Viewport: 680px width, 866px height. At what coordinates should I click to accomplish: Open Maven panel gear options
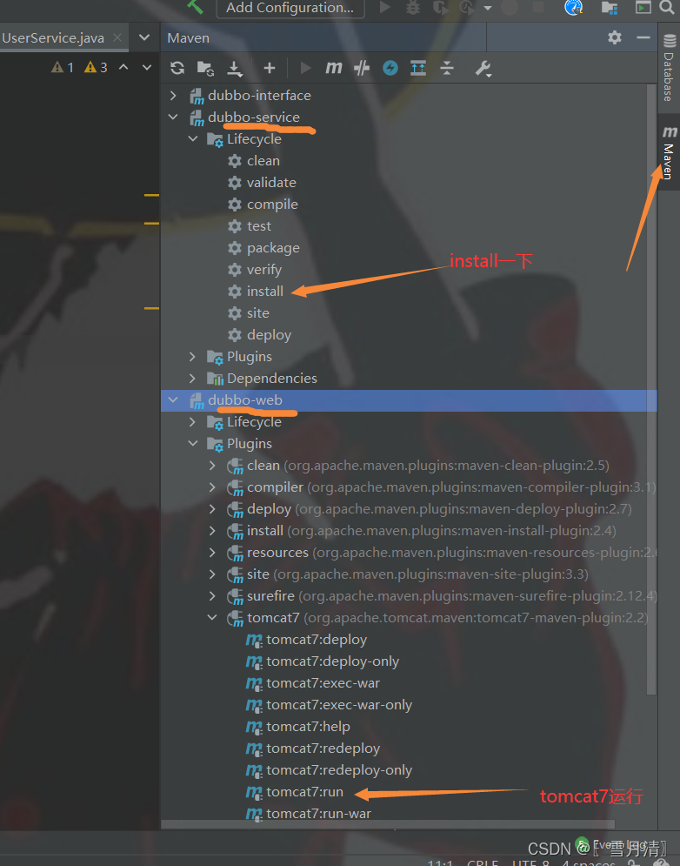614,37
